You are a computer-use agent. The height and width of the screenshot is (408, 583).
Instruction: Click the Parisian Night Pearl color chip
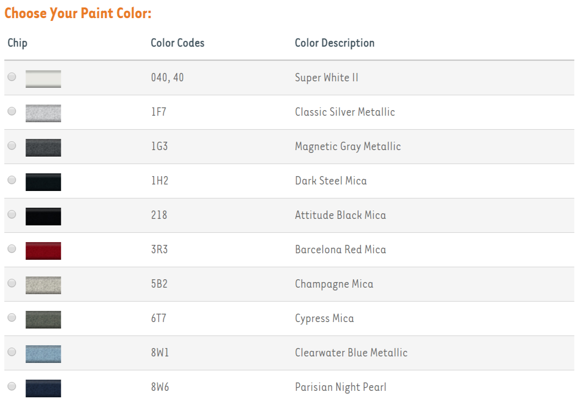click(x=43, y=388)
